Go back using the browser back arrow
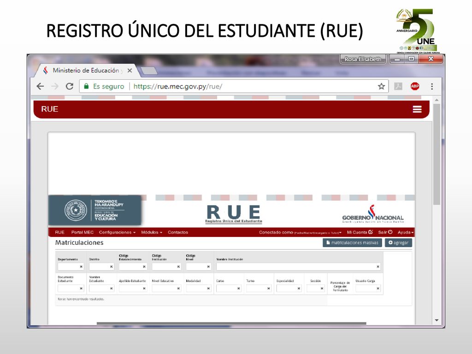472x354 pixels. pyautogui.click(x=41, y=86)
